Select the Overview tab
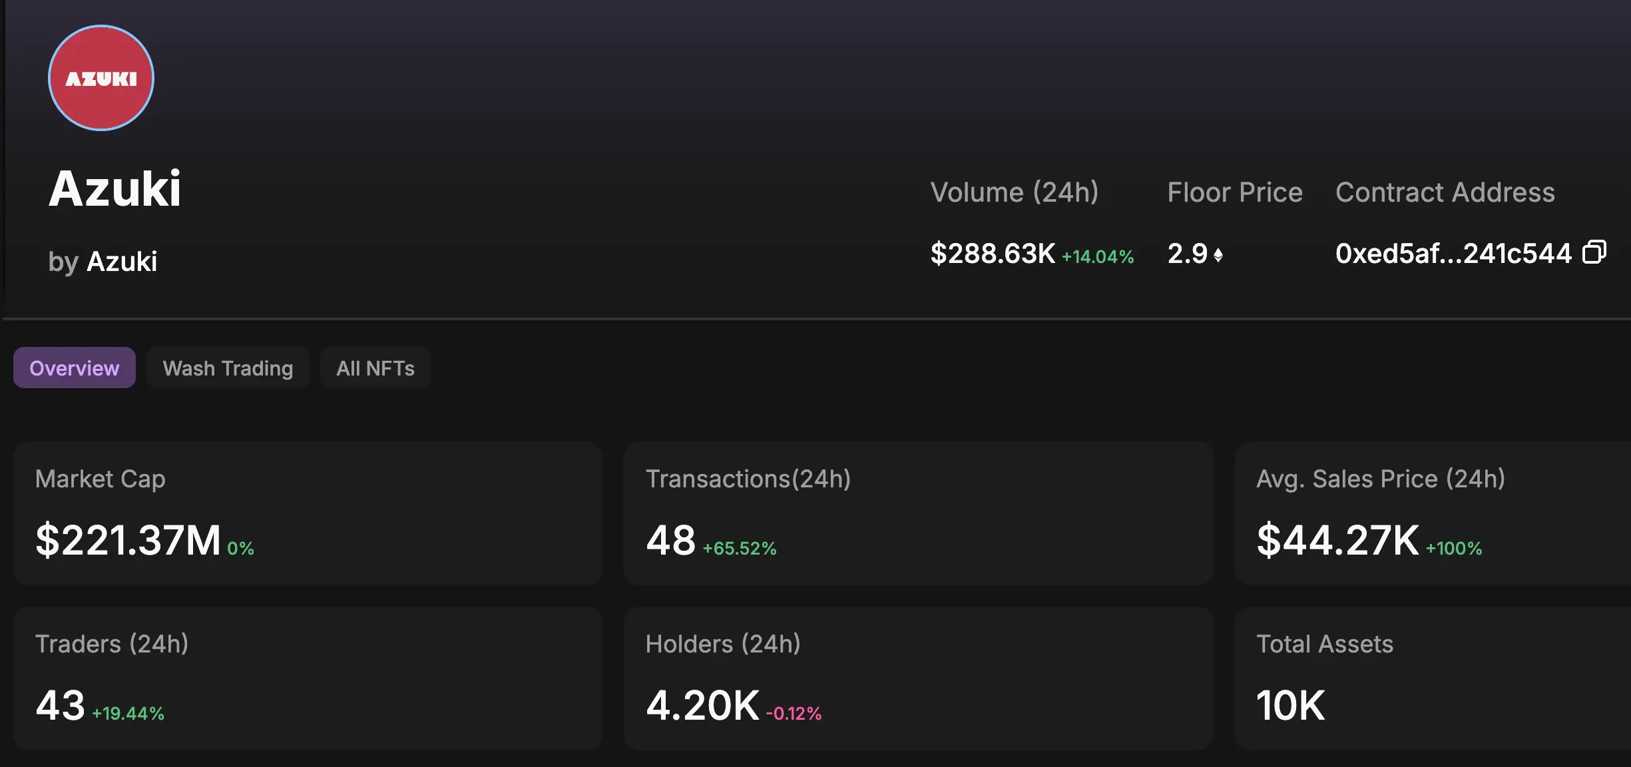The width and height of the screenshot is (1631, 767). tap(74, 368)
